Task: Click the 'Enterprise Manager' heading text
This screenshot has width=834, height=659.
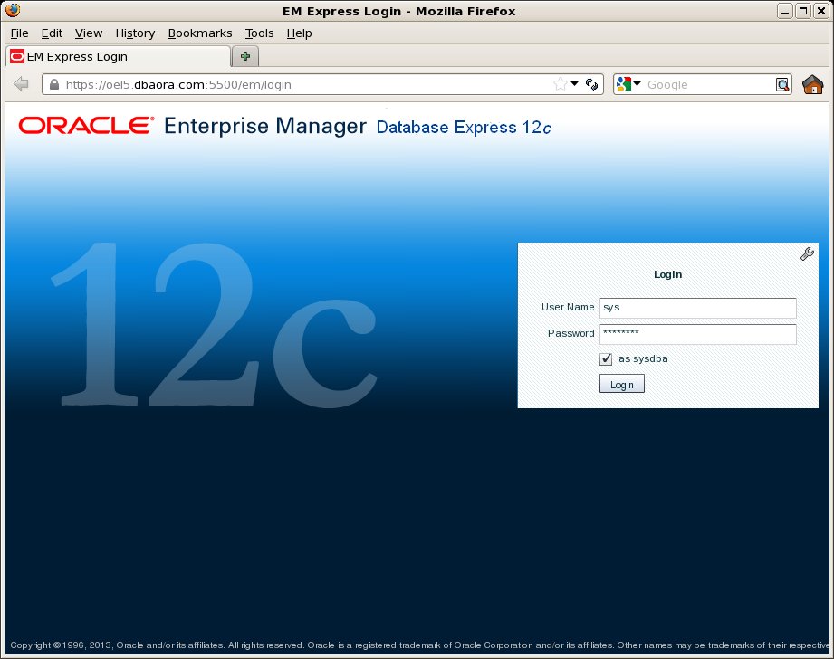Action: pyautogui.click(x=265, y=126)
